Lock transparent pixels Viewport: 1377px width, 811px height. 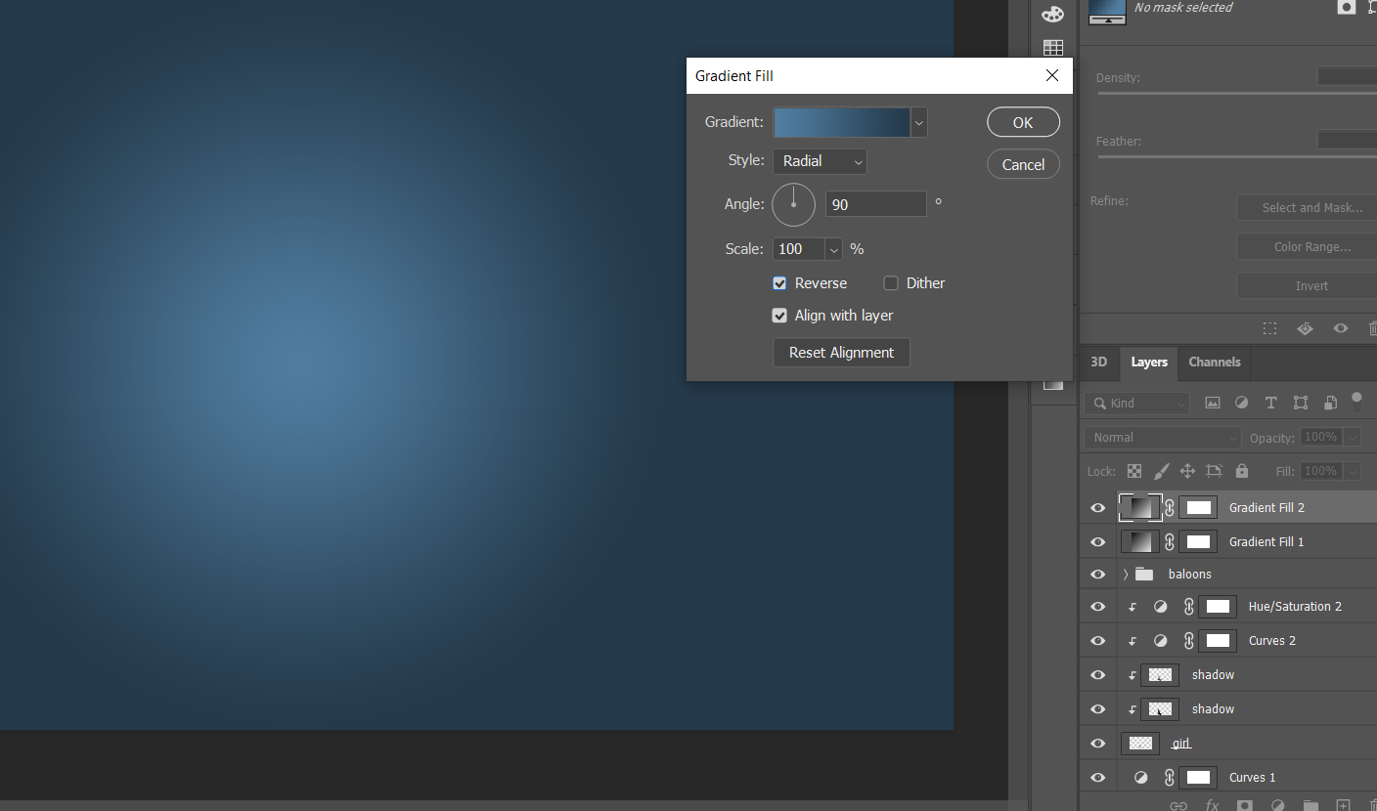(1134, 471)
